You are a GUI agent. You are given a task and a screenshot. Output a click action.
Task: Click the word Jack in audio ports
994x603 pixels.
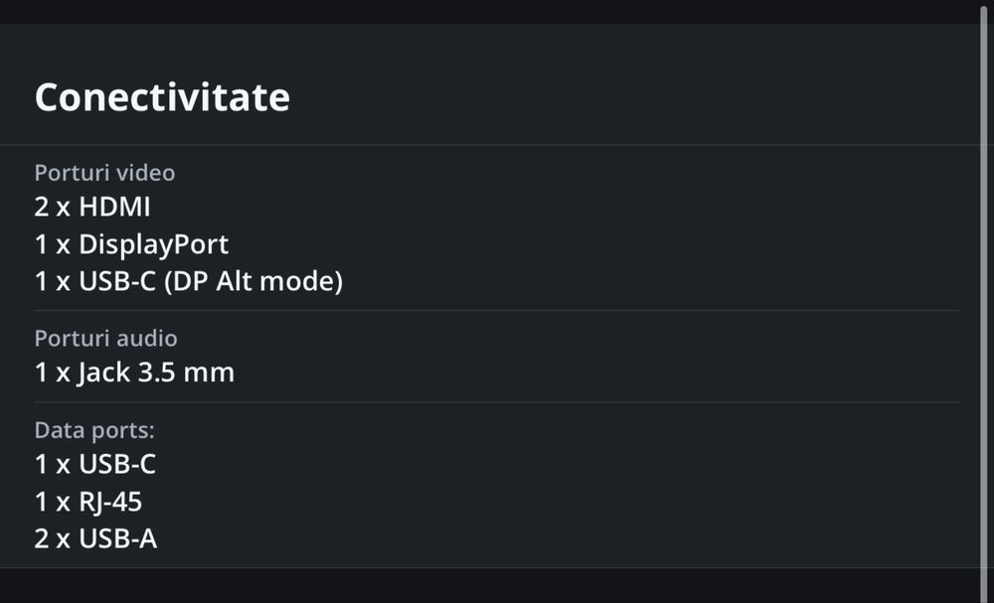pyautogui.click(x=103, y=374)
